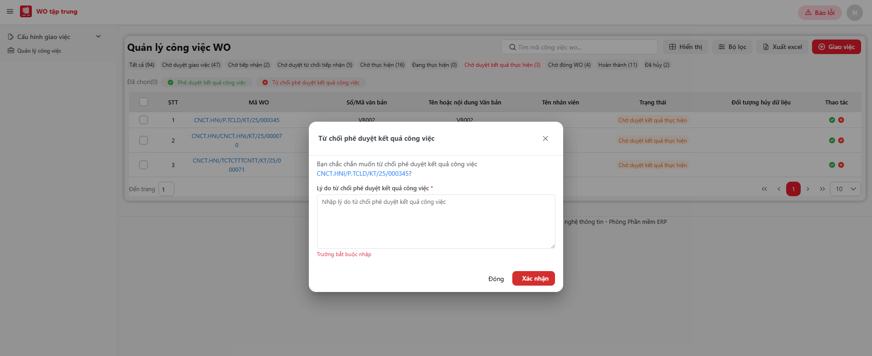Click Số/Mã văn bản column header
This screenshot has height=356, width=872.
[367, 103]
